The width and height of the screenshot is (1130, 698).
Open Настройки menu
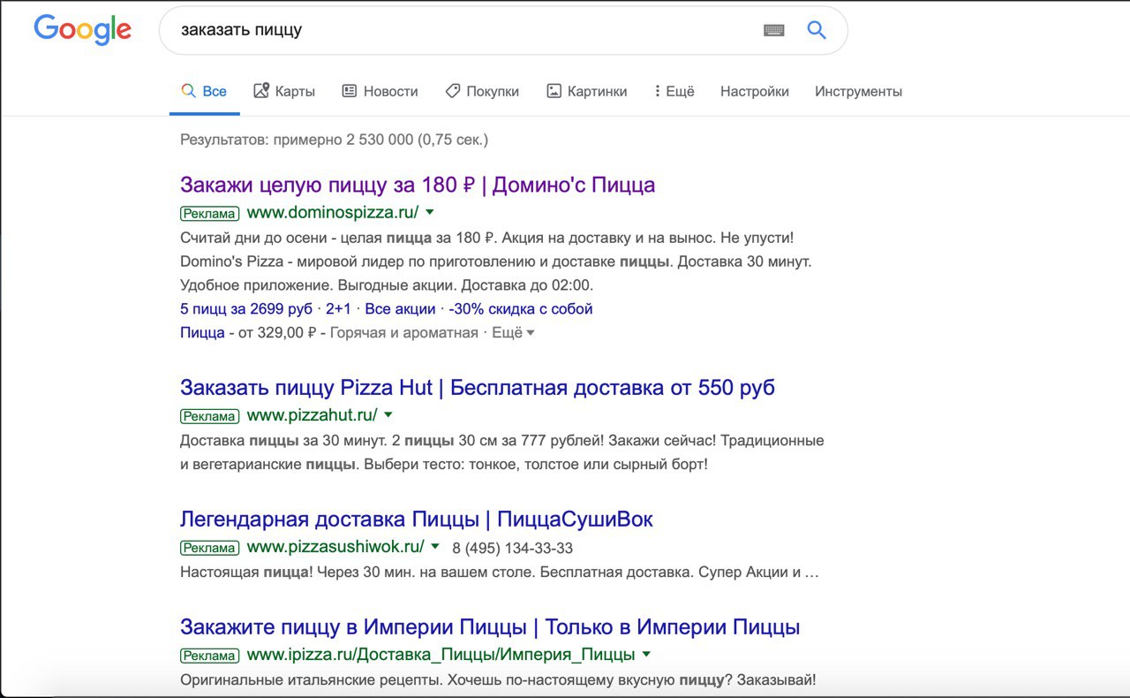[755, 91]
